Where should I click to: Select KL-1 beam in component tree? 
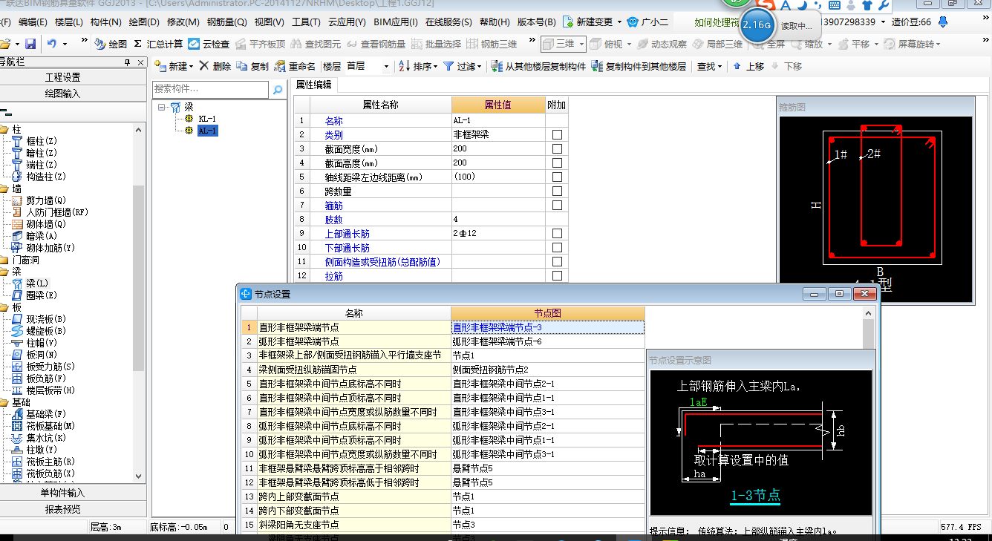click(207, 119)
